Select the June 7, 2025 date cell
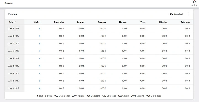Image resolution: width=199 pixels, height=102 pixels. [x=14, y=43]
